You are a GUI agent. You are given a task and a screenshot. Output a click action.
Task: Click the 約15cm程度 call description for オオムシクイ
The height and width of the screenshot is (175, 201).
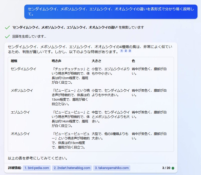[x=71, y=140]
